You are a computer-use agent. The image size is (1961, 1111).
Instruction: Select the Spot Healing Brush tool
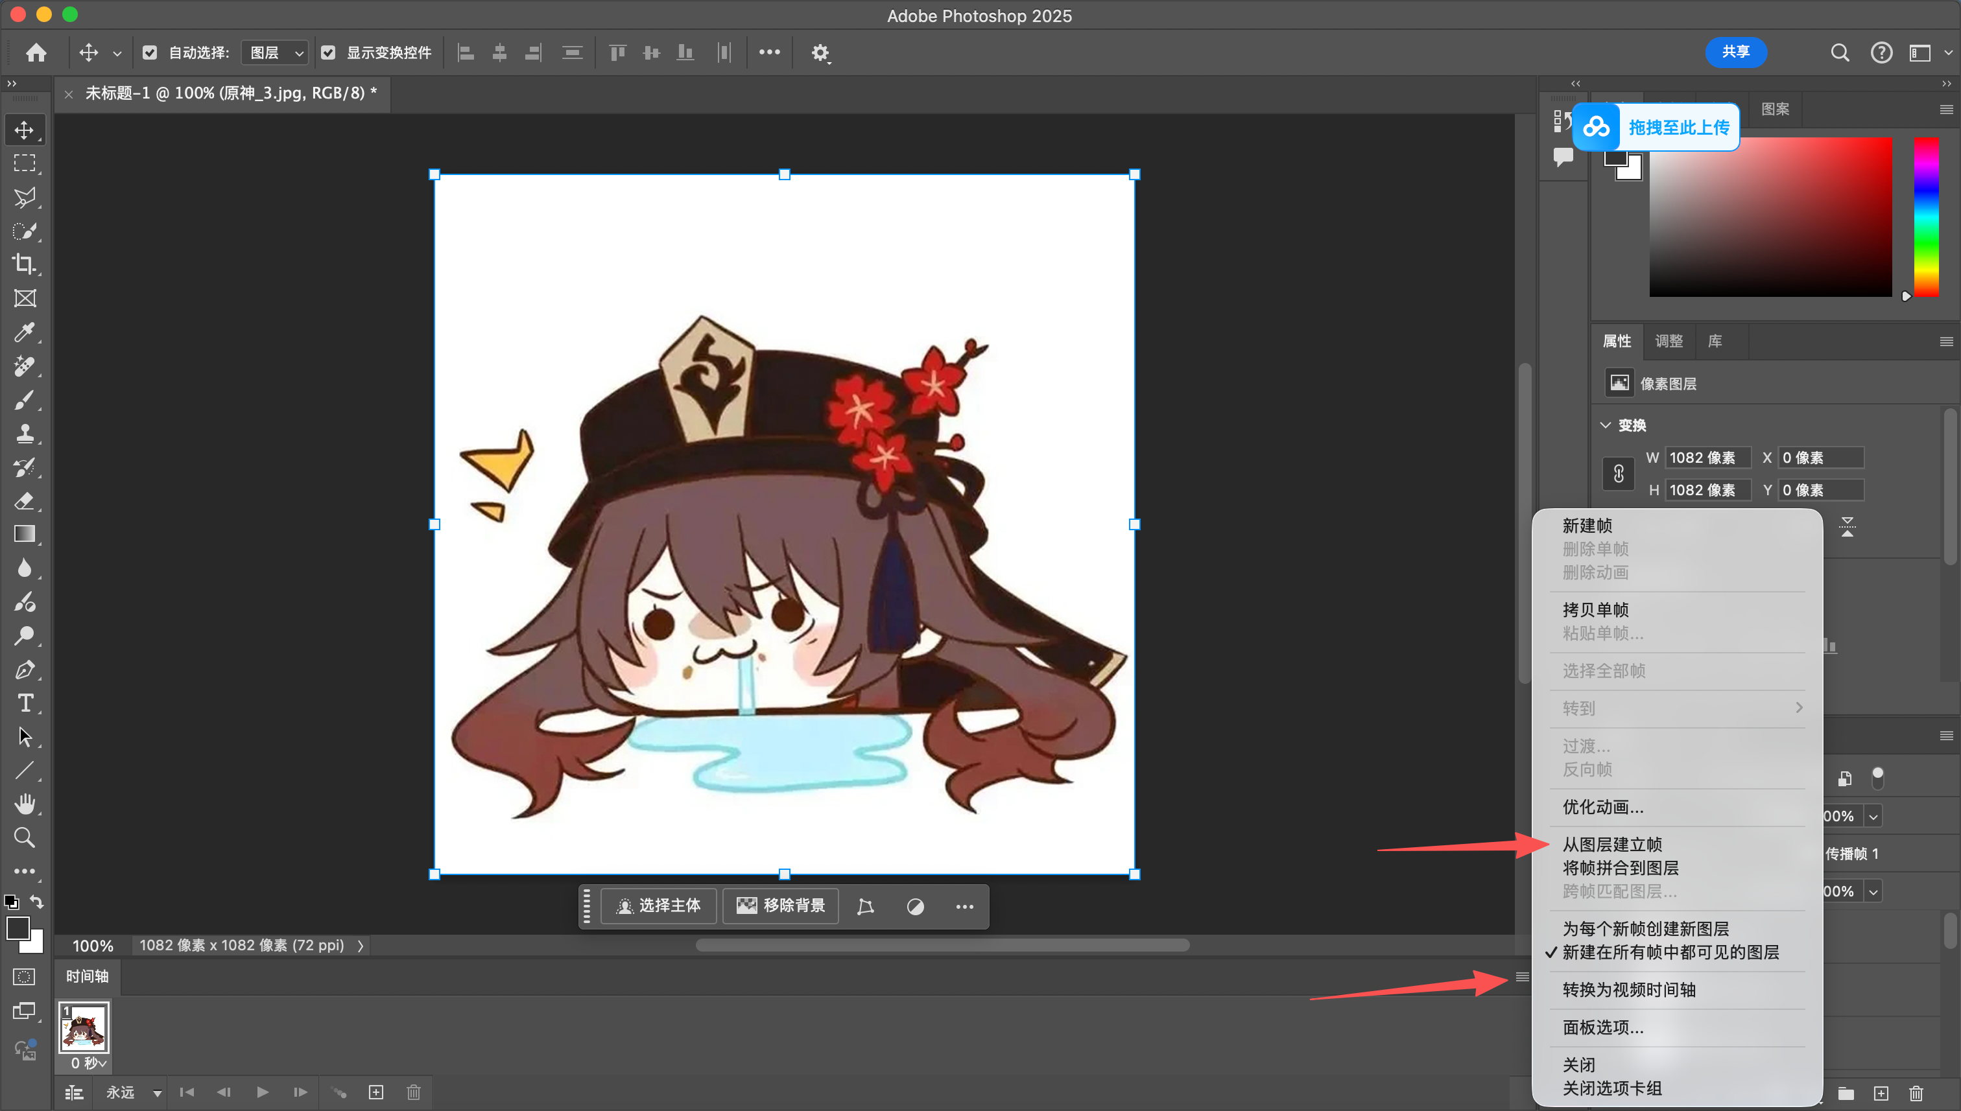tap(25, 366)
